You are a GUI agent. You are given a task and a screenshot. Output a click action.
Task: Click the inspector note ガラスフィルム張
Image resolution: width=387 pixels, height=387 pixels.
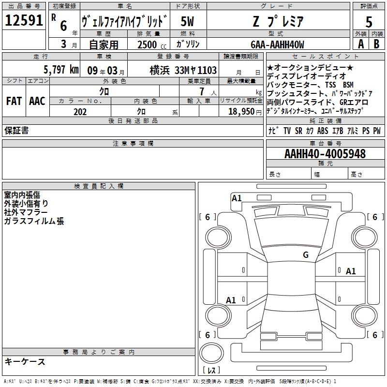pyautogui.click(x=34, y=221)
